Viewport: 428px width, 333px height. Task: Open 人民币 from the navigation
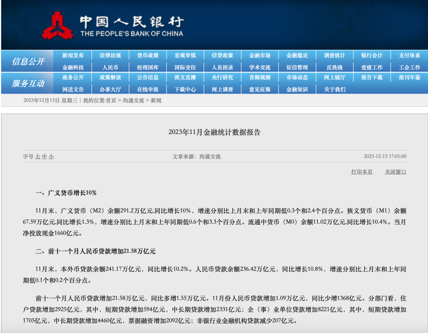tap(110, 67)
